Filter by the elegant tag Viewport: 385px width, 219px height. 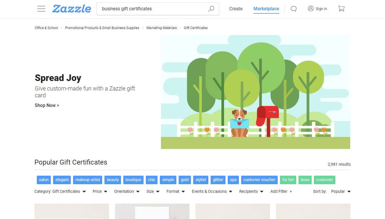click(x=62, y=180)
